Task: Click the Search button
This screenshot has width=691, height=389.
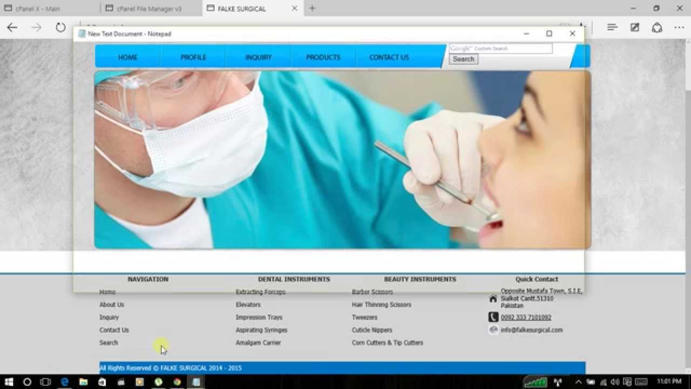Action: pos(463,59)
